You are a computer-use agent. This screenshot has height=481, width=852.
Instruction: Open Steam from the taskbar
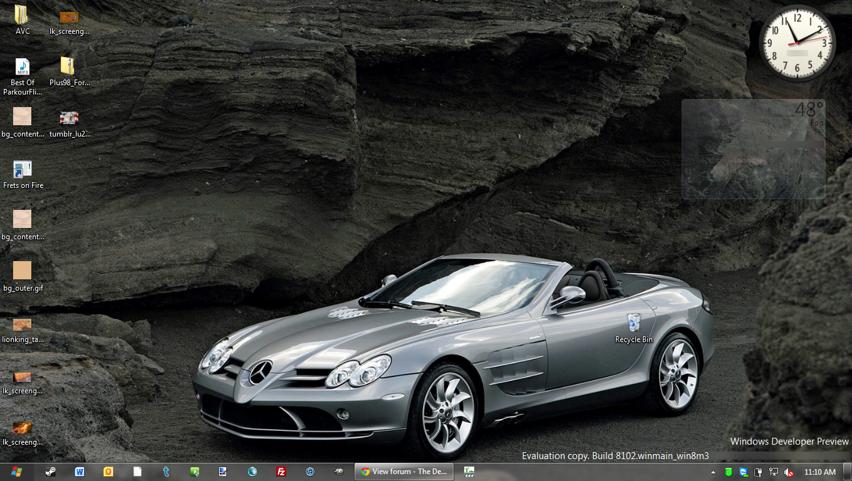tap(51, 472)
